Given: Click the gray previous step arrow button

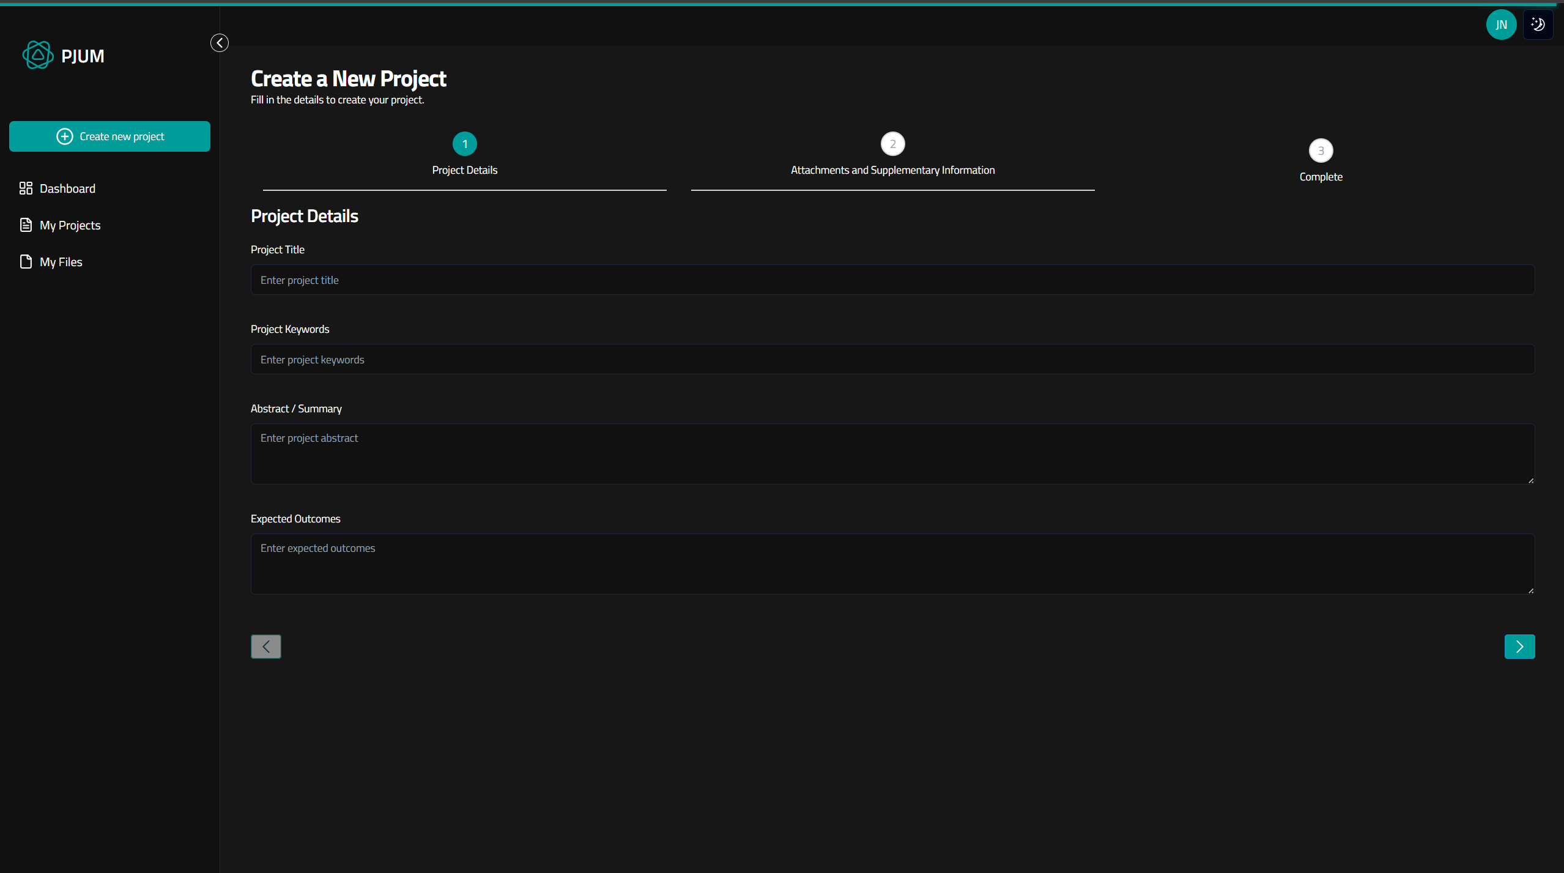Looking at the screenshot, I should click(266, 647).
